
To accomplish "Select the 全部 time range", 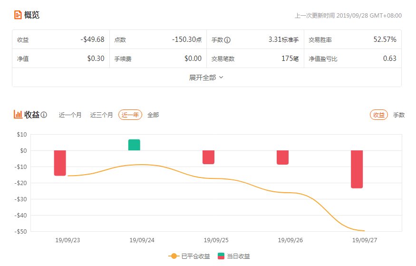I will click(153, 115).
